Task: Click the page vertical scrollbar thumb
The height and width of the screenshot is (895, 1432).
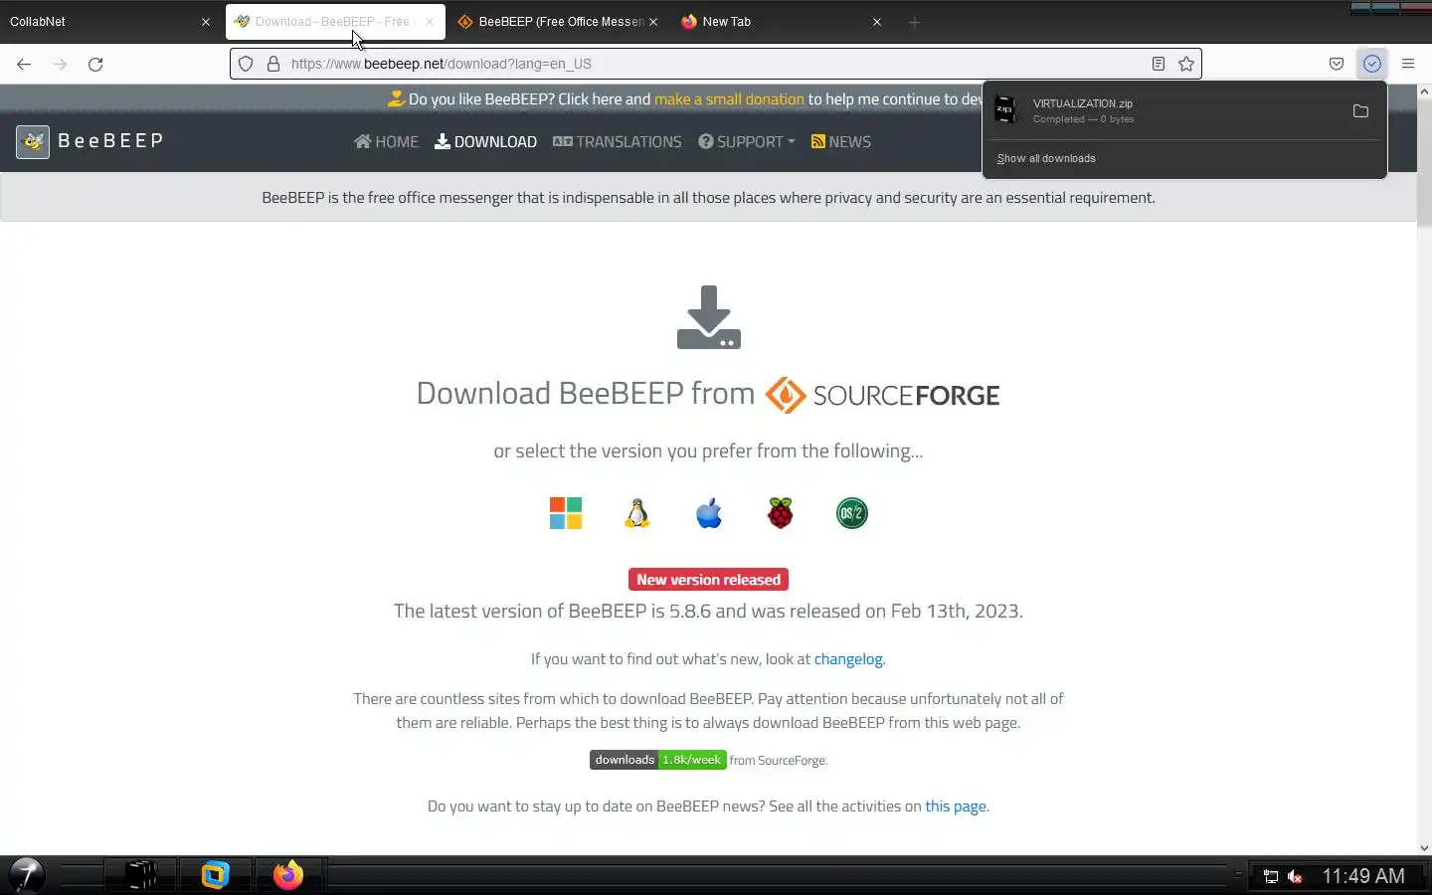Action: [x=1424, y=164]
